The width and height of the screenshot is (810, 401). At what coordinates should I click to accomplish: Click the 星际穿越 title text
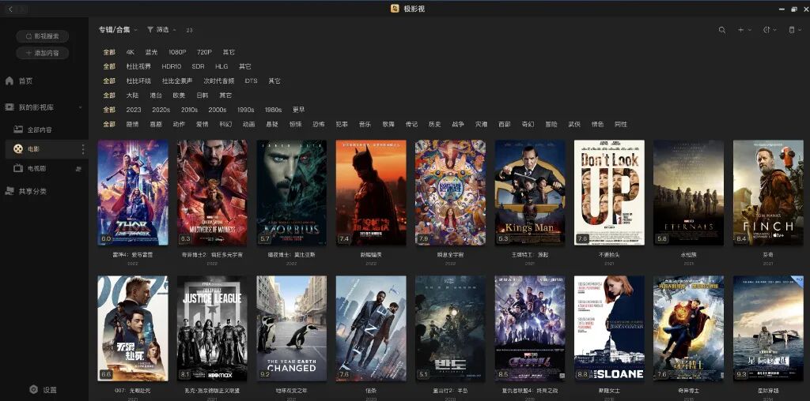768,391
